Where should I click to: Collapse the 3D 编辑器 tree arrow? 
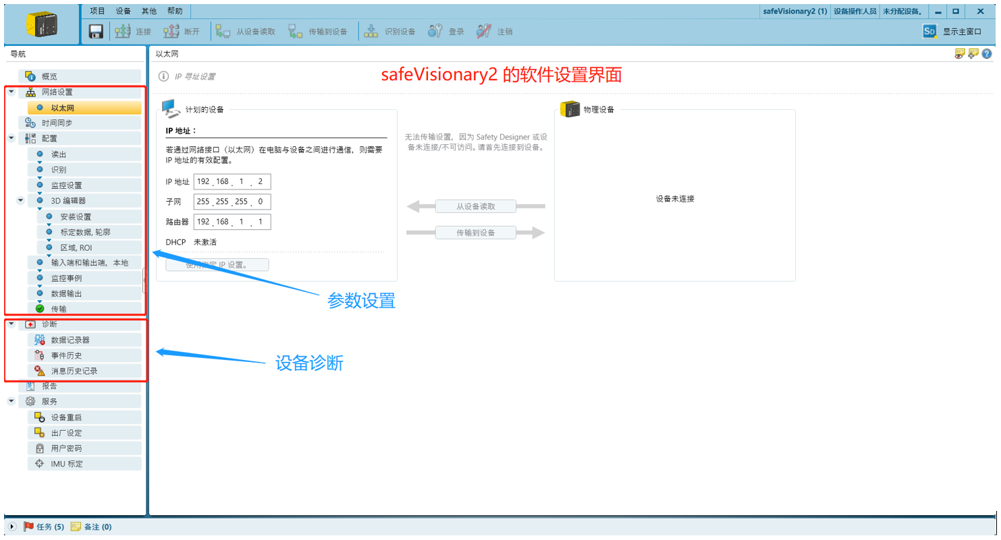(x=20, y=200)
